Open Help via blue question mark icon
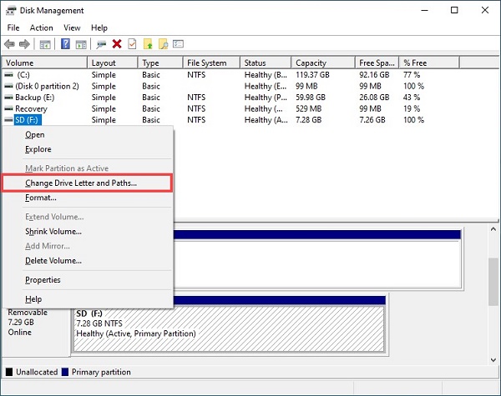This screenshot has height=396, width=501. point(65,44)
